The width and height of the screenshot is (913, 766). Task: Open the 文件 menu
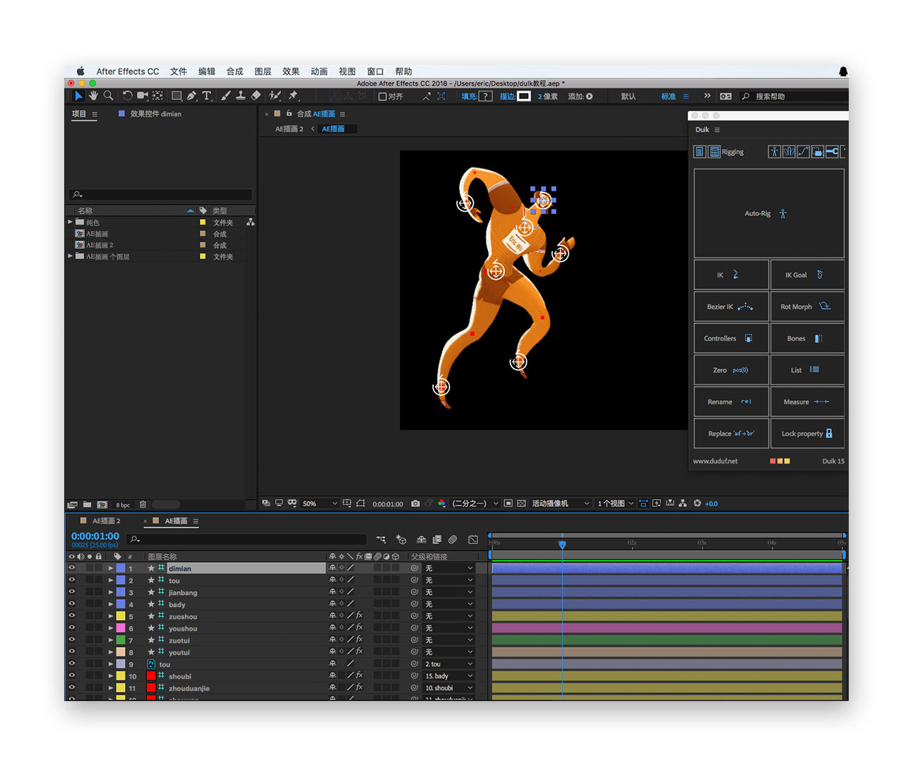(x=178, y=71)
